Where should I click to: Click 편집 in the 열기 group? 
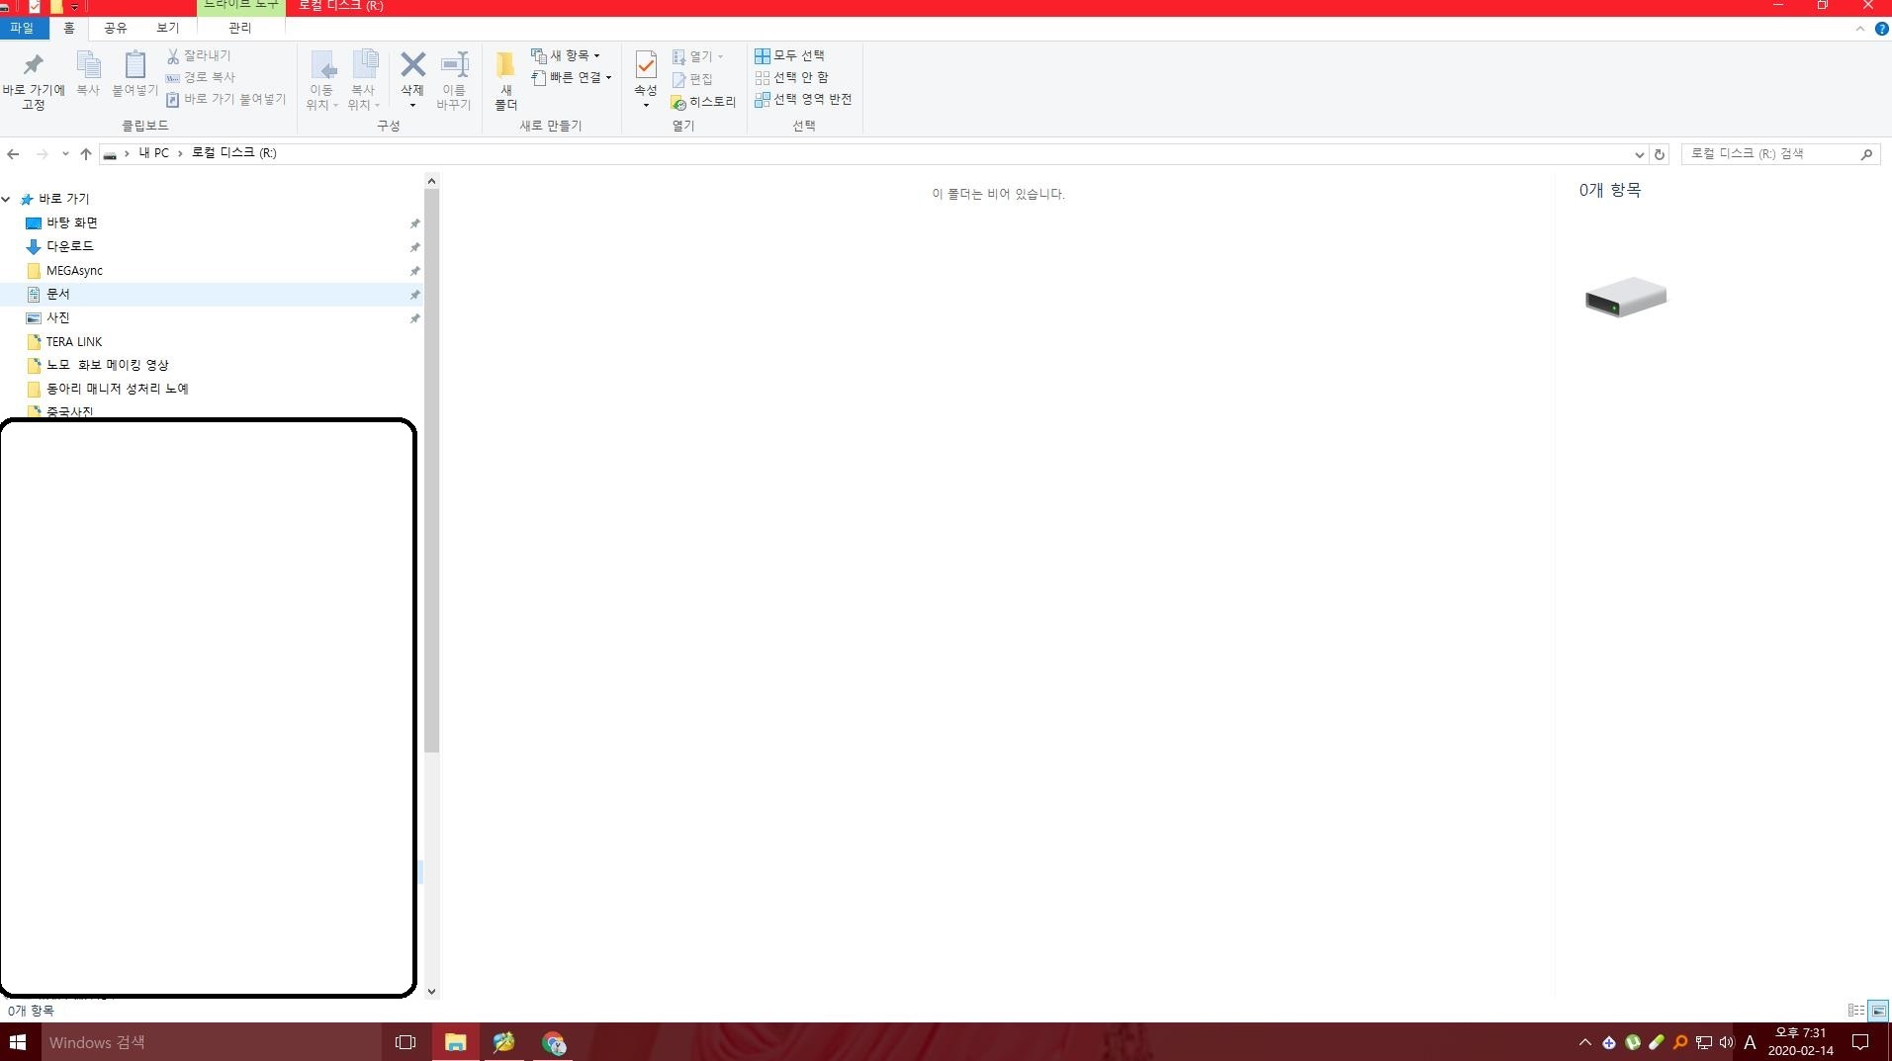[692, 79]
